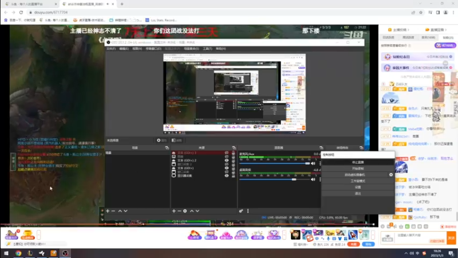
Task: Open OBS 编辑(E) menu
Action: tap(124, 49)
